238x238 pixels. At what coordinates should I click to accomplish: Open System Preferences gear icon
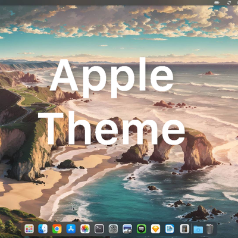point(113,229)
